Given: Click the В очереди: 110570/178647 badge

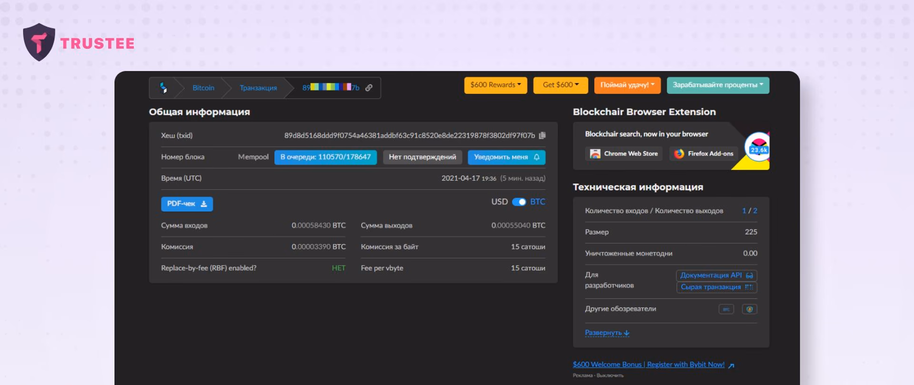Looking at the screenshot, I should click(x=326, y=158).
